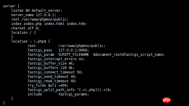This screenshot has height=106, width=189.
Task: Click the 'fastcgi_buffer_size 4K' line
Action: (x=51, y=63)
